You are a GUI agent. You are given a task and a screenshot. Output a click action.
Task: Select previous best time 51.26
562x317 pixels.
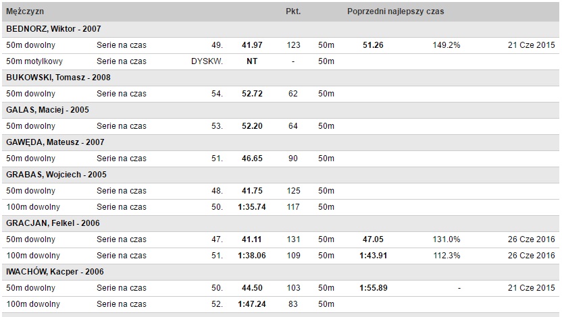point(373,45)
